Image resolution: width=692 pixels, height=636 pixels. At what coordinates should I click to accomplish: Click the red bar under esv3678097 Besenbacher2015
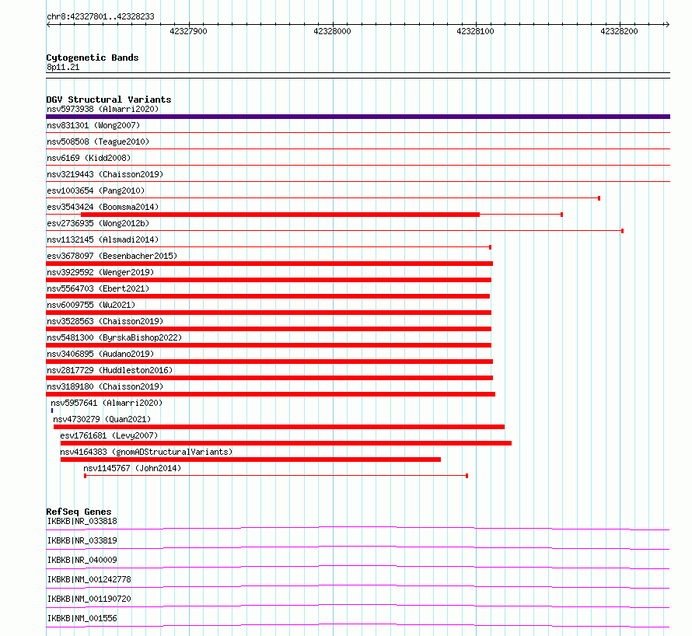[269, 264]
